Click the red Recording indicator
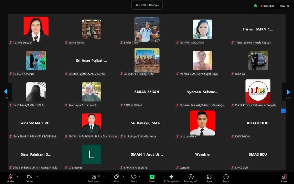294x184 pixels. pyautogui.click(x=268, y=6)
